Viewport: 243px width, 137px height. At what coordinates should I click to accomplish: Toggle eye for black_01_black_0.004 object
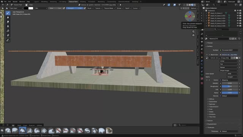pos(238,23)
